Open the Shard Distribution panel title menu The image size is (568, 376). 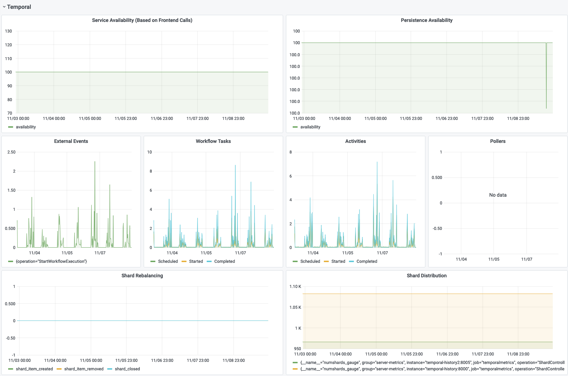click(x=427, y=276)
